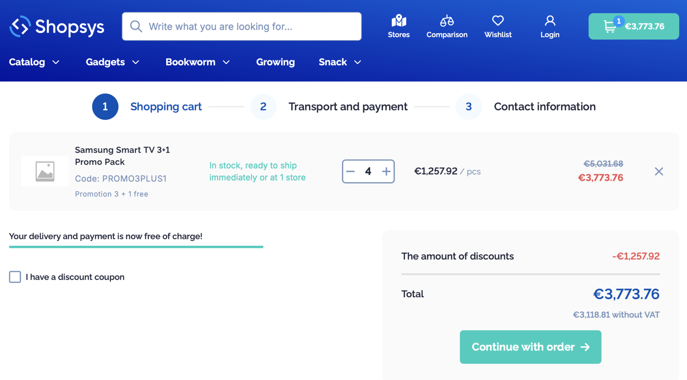
Task: Open the Wishlist heart icon
Action: tap(498, 21)
